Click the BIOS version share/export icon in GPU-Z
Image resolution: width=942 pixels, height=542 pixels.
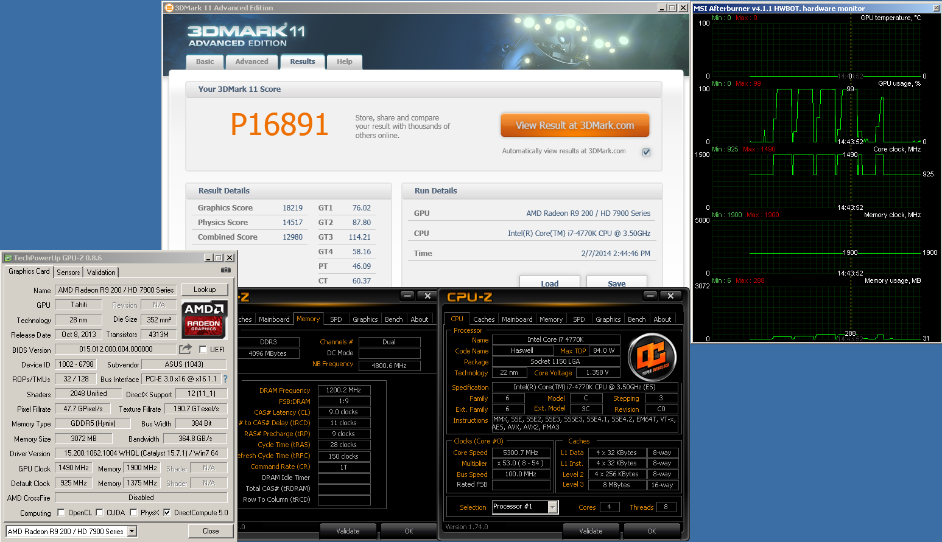[185, 349]
